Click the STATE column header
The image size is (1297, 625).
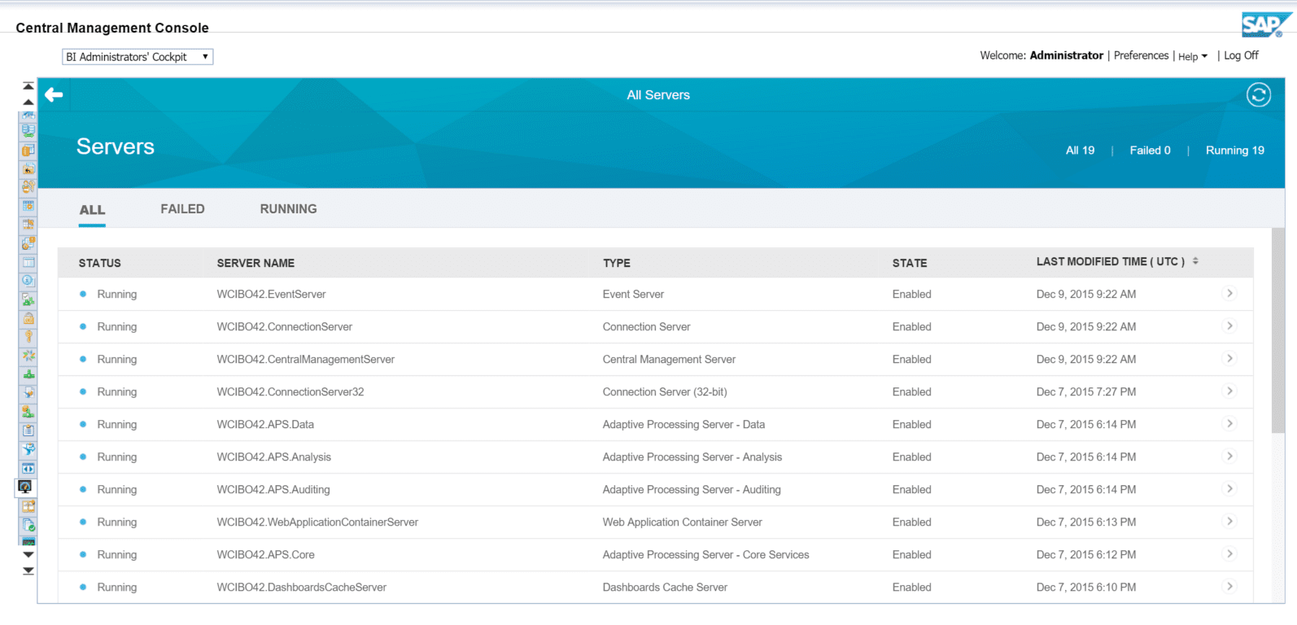(910, 263)
